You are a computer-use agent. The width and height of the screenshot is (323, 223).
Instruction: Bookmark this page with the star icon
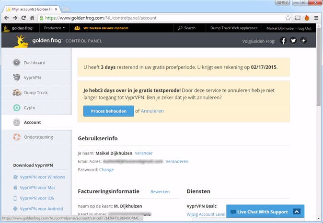pos(288,18)
